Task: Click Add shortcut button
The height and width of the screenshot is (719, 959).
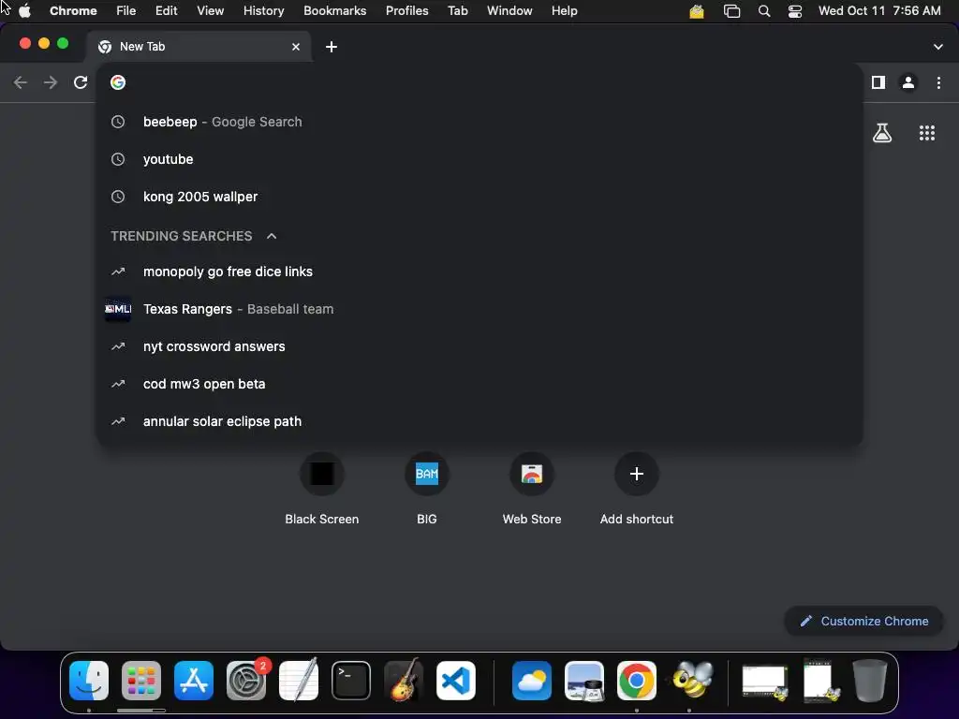Action: (x=637, y=489)
